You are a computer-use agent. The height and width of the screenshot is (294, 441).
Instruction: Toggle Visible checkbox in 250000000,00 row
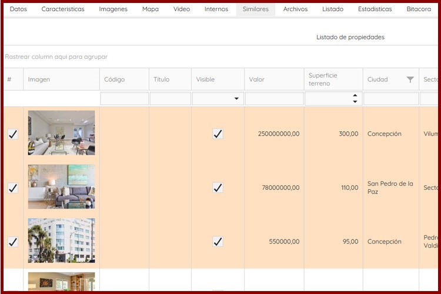218,134
